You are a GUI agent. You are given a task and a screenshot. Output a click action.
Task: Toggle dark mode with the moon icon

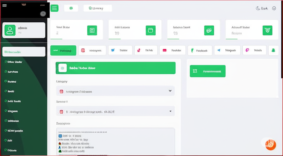(x=258, y=8)
